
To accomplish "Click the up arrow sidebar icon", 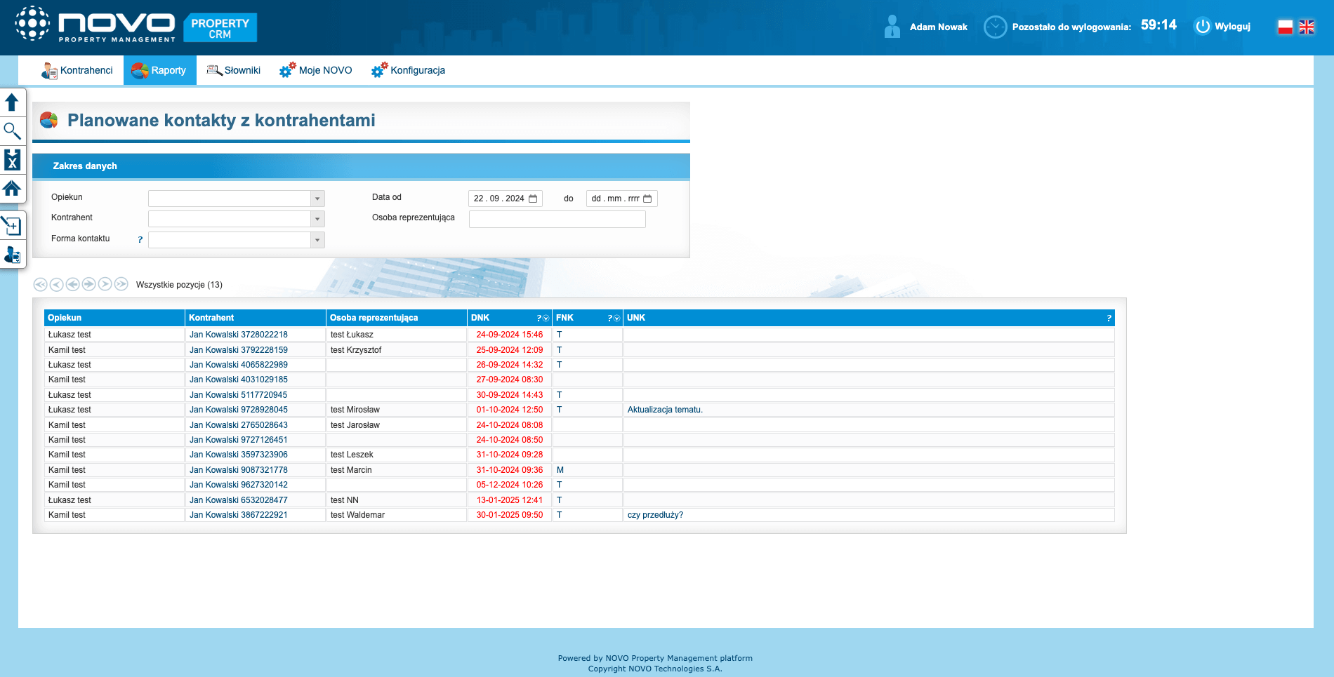I will (x=12, y=102).
